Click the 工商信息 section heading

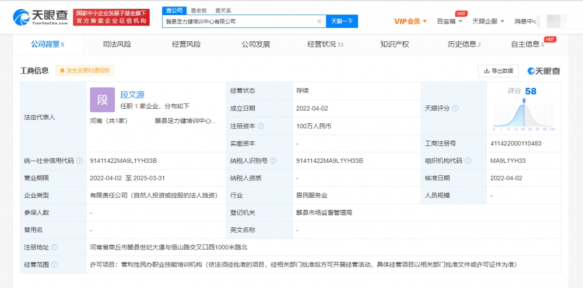pos(34,70)
